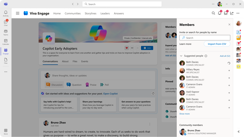Switch to the About tab
Viewport: 244px width, 137px height.
pos(65,61)
